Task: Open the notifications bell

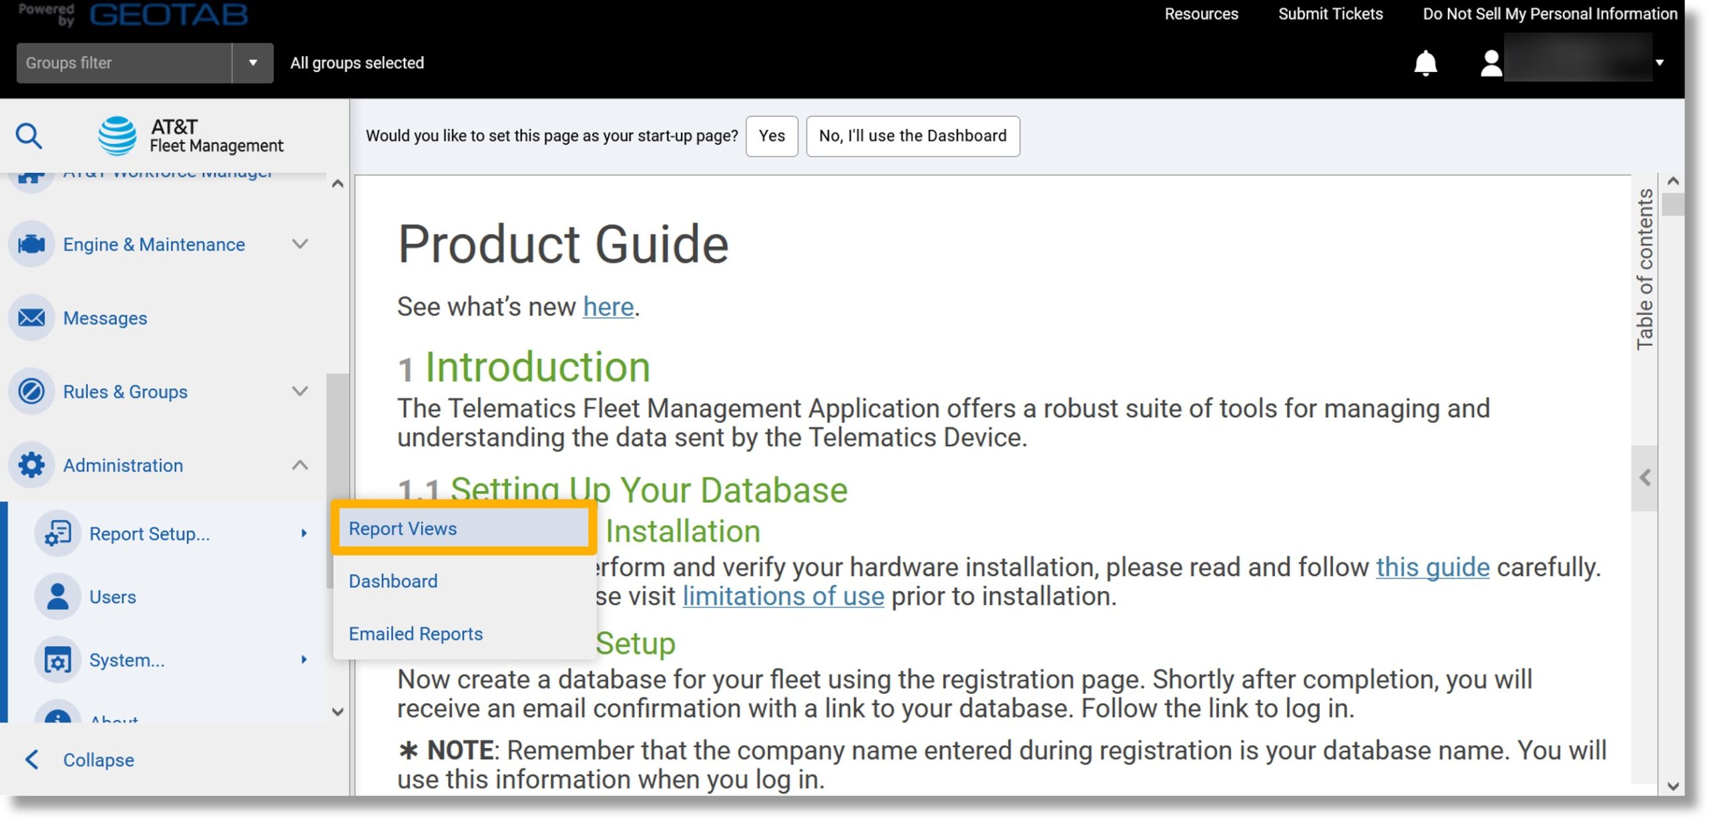Action: pyautogui.click(x=1425, y=63)
